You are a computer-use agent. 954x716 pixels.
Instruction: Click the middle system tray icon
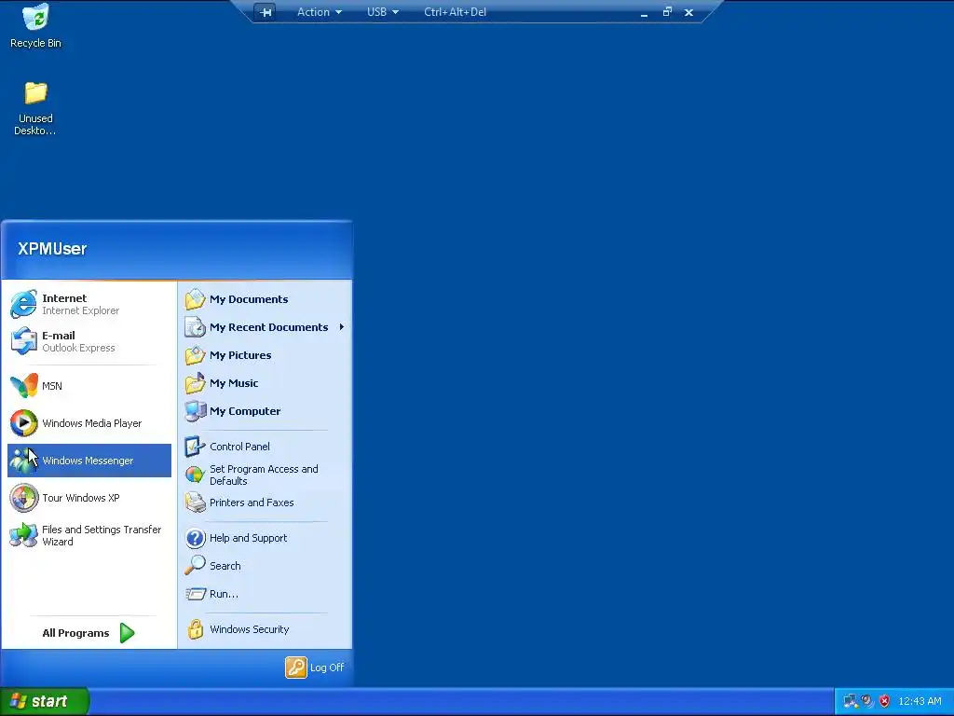pyautogui.click(x=867, y=701)
